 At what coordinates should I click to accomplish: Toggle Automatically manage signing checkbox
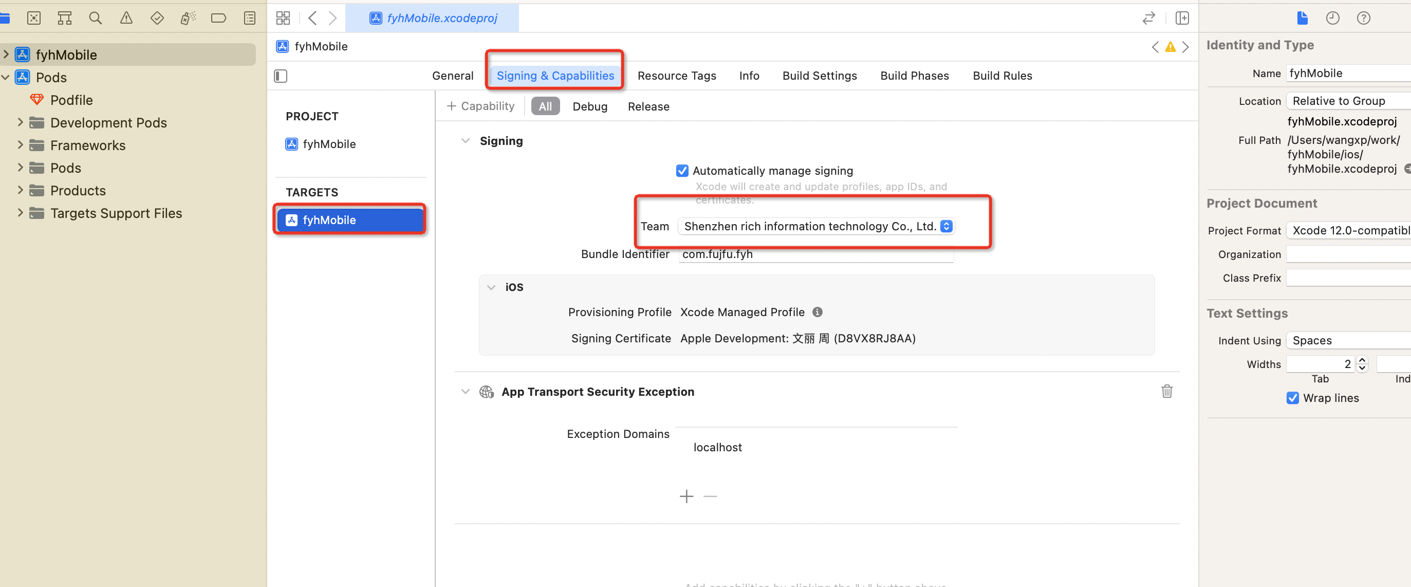682,171
